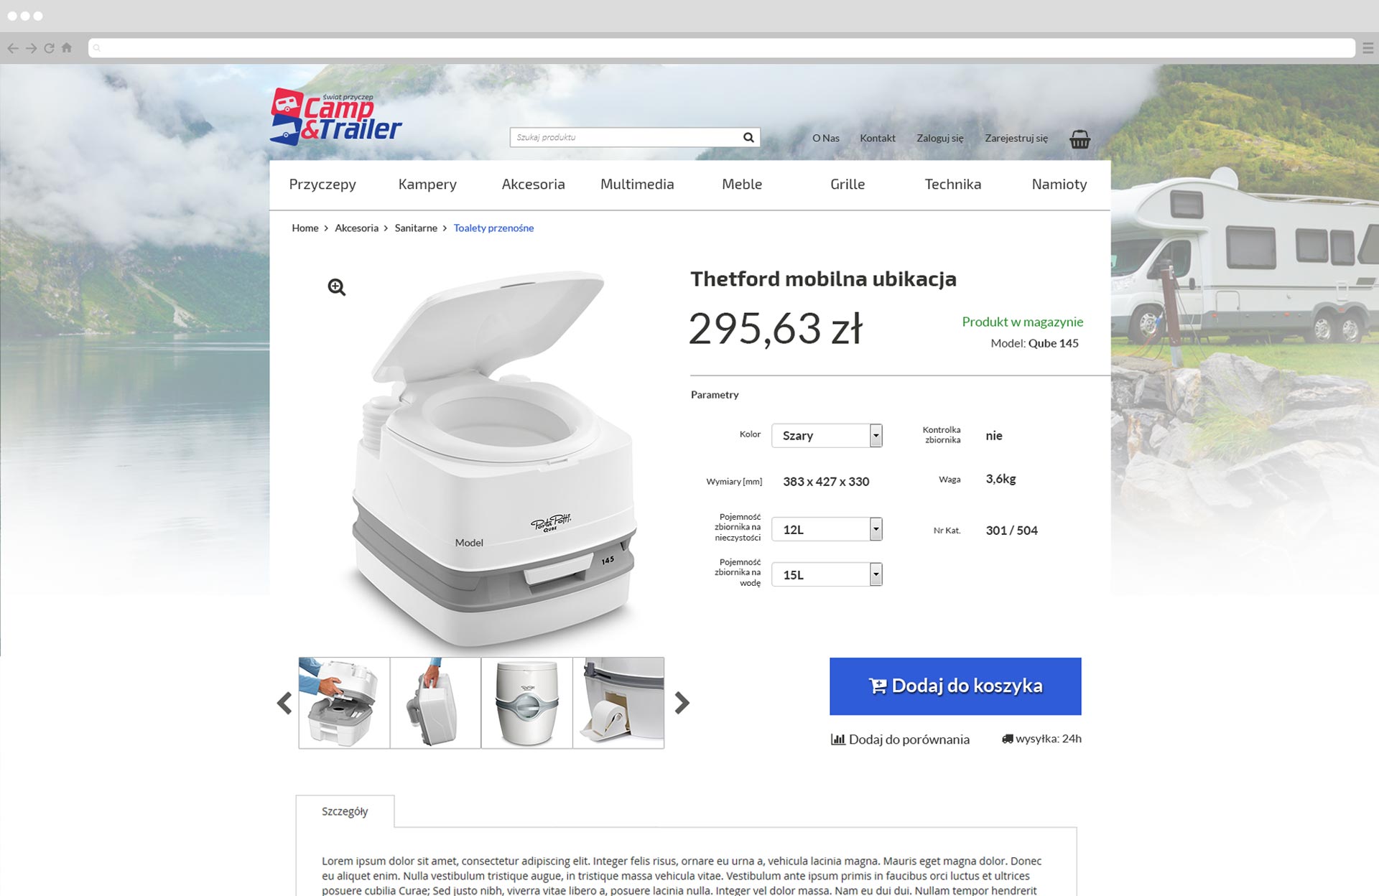The width and height of the screenshot is (1379, 896).
Task: Reload the page with refresh icon
Action: click(49, 48)
